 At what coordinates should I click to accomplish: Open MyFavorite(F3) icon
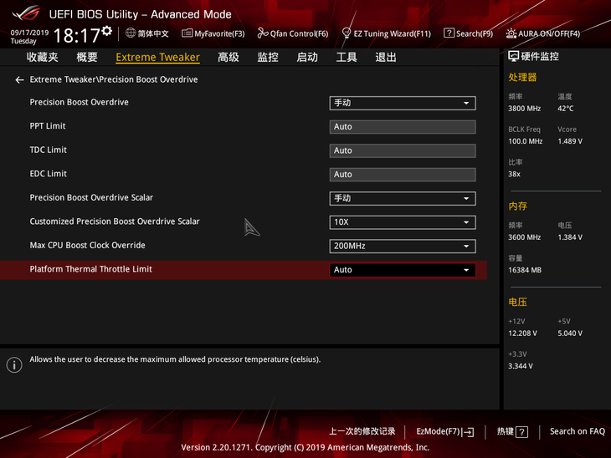(x=187, y=33)
